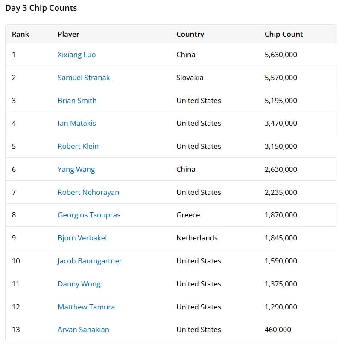Click the 5,630,000 chip count cell
This screenshot has height=347, width=342.
[281, 55]
